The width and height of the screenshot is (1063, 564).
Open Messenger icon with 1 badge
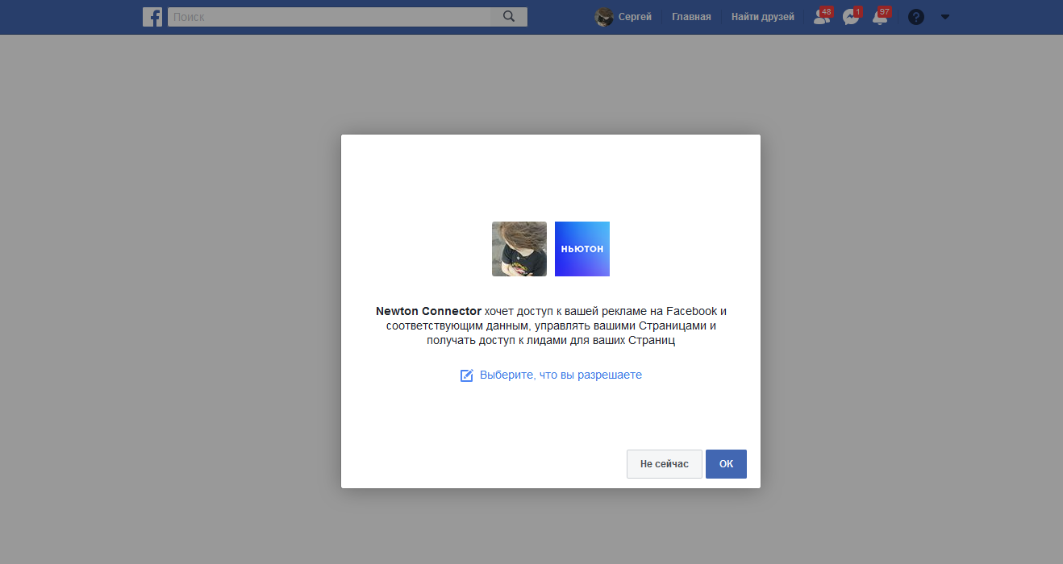click(x=851, y=16)
